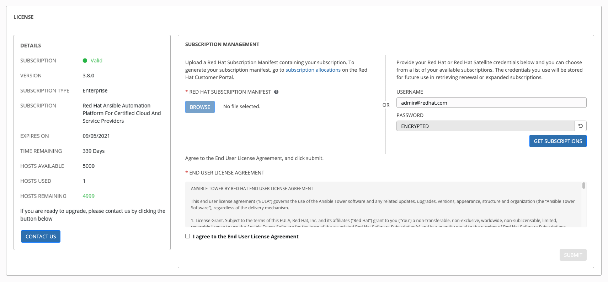Click the 'Red Hat Ansible Automation Platform' subscription name

(x=122, y=113)
